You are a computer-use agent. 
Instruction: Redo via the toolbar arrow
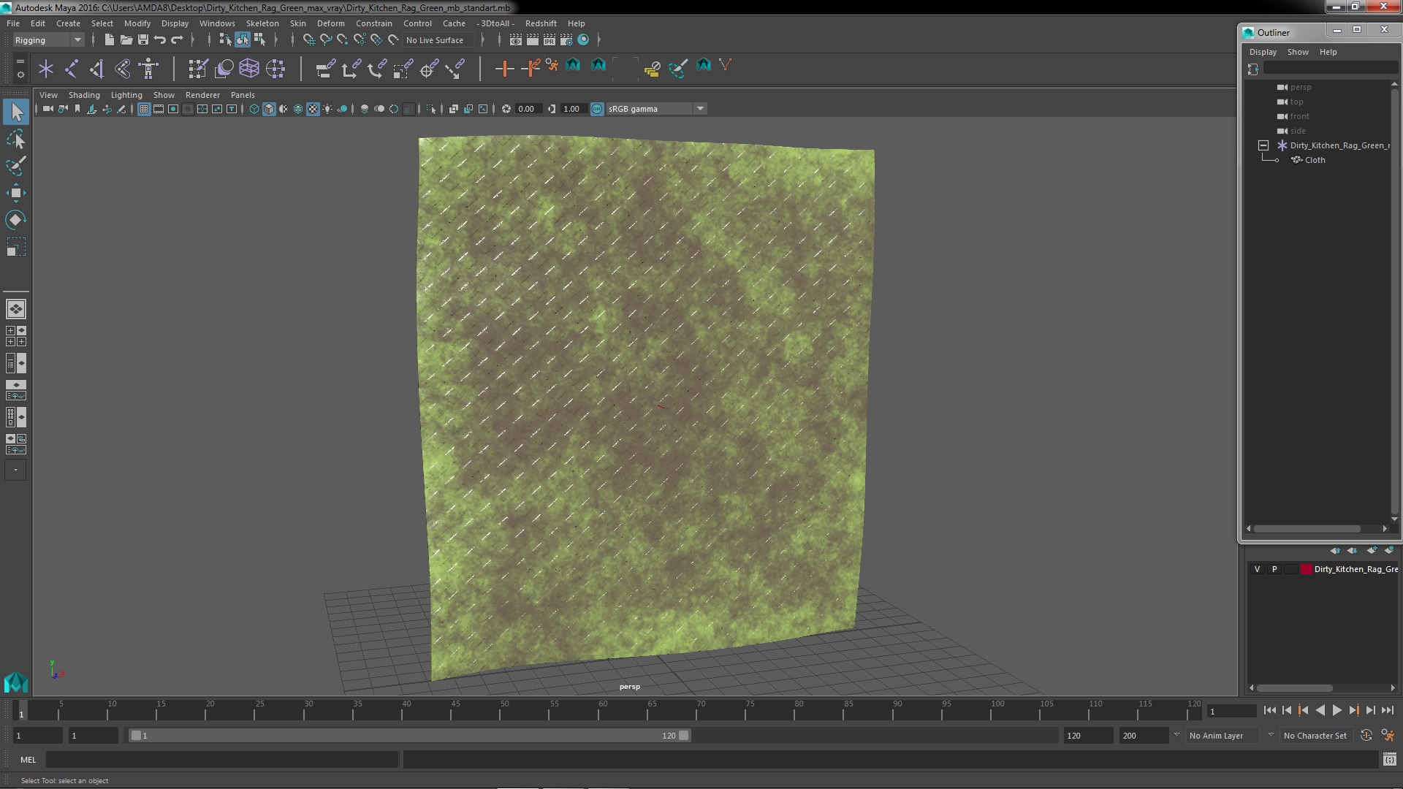pos(177,40)
